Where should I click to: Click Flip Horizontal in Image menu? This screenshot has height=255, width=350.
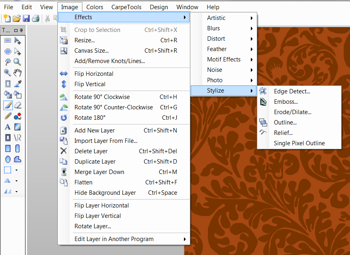coord(94,74)
